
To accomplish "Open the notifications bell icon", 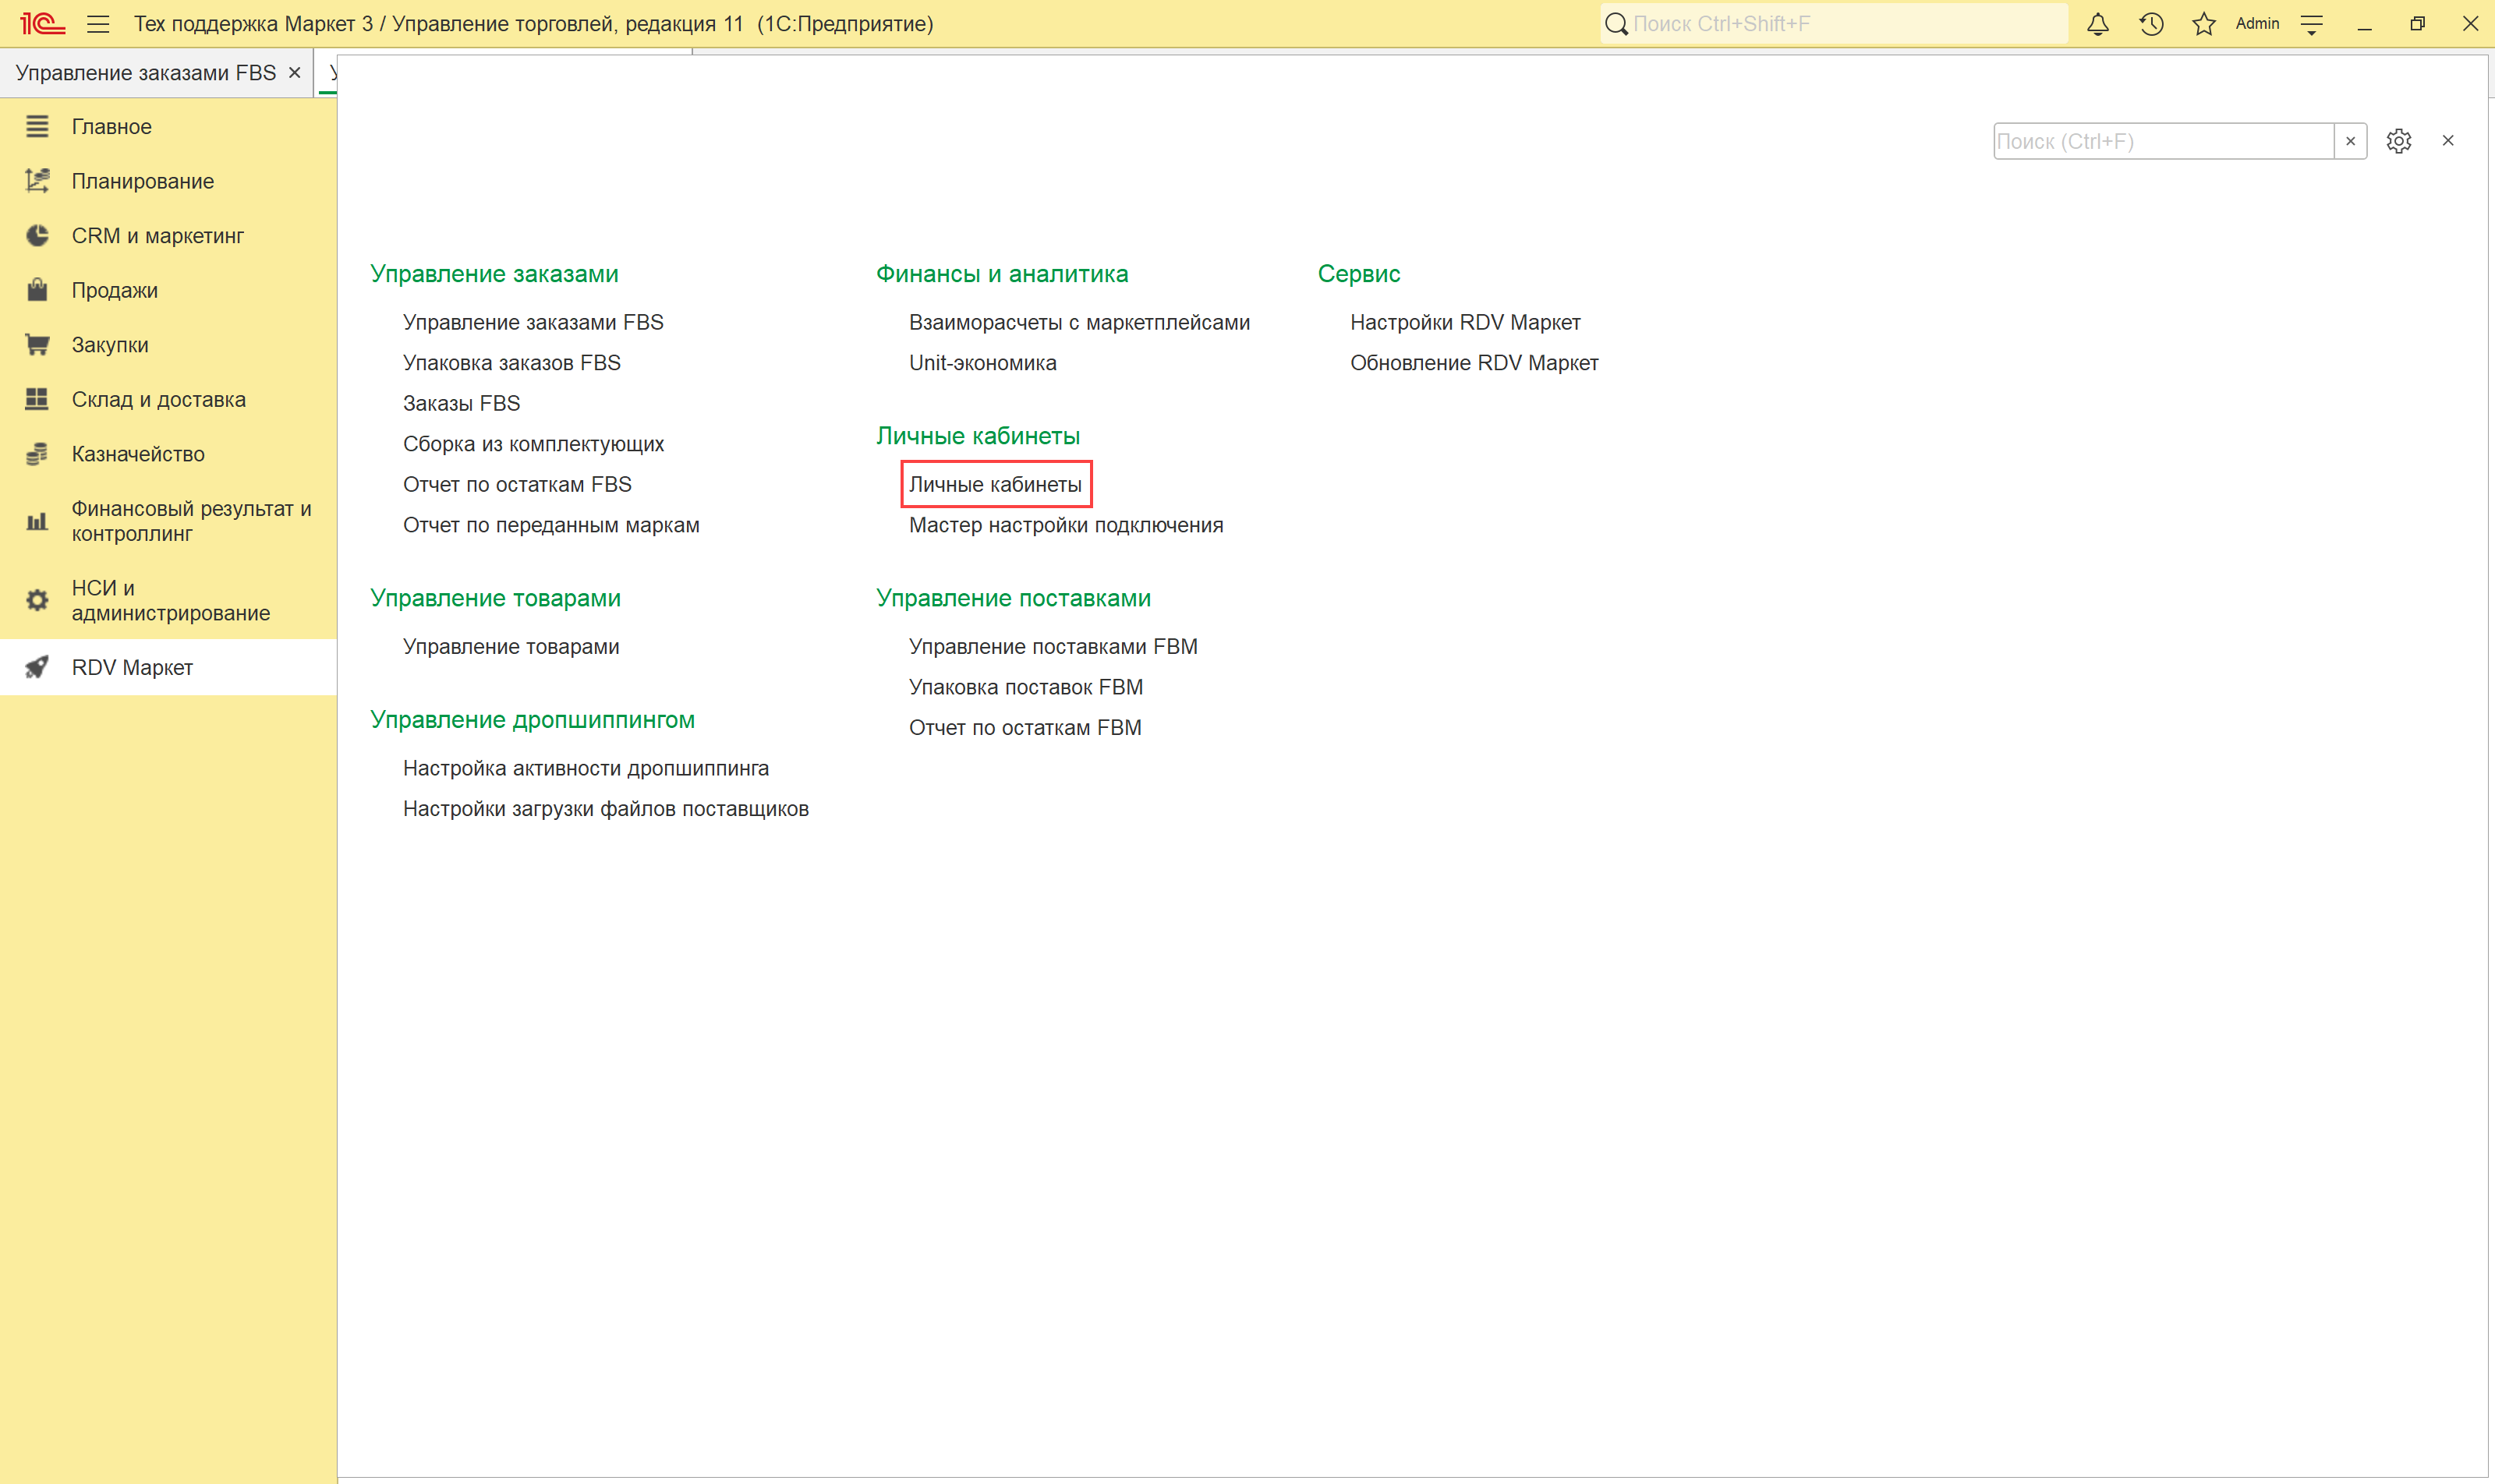I will coord(2098,24).
